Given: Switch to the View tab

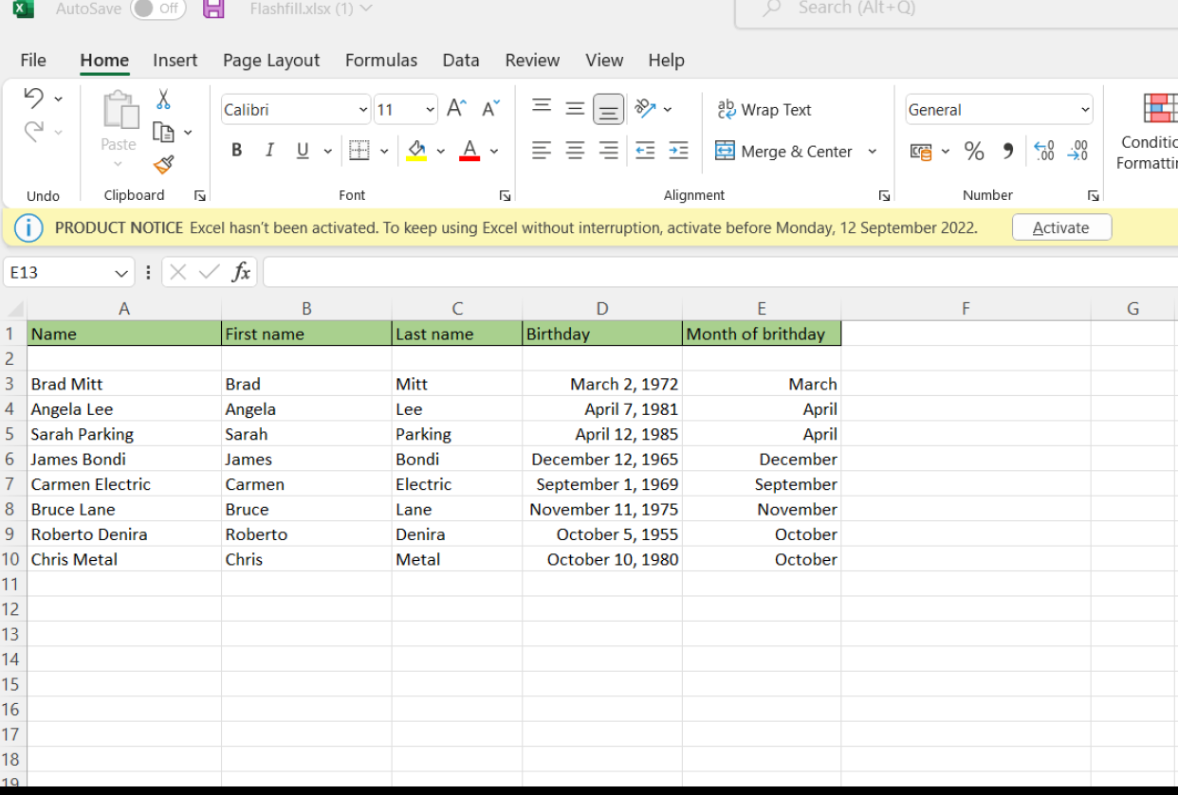Looking at the screenshot, I should click(604, 60).
